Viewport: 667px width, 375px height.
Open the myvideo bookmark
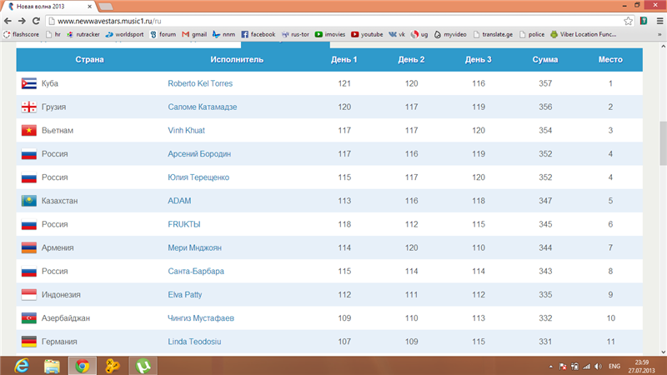coord(450,34)
